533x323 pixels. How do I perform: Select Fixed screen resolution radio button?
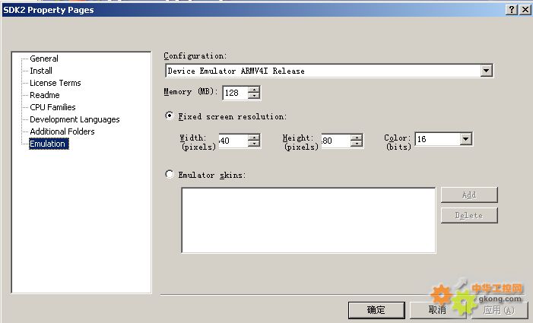click(169, 116)
